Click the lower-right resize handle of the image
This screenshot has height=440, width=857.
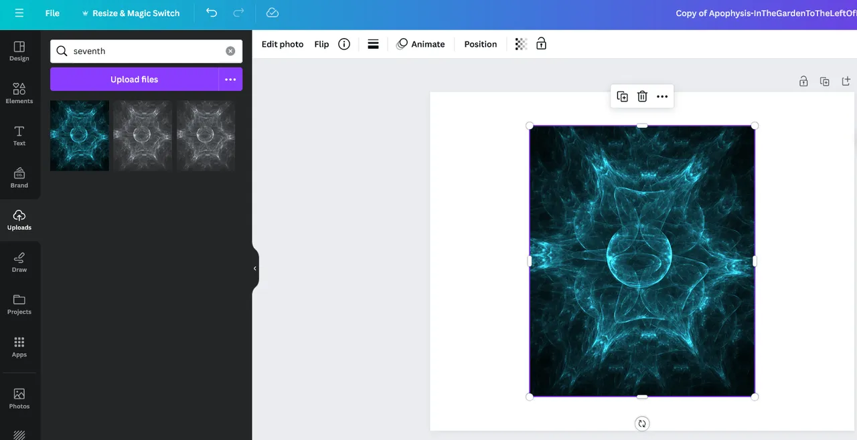[755, 397]
